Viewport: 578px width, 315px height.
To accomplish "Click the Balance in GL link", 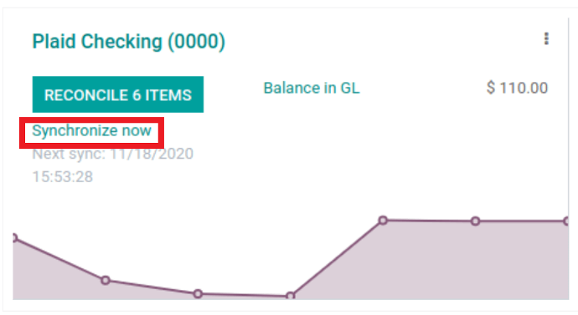I will [312, 89].
